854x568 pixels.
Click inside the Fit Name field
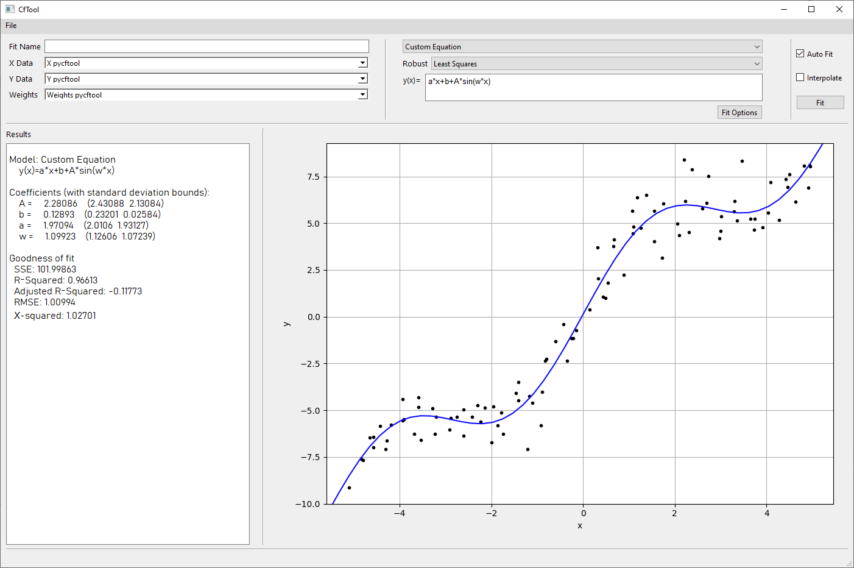coord(206,46)
